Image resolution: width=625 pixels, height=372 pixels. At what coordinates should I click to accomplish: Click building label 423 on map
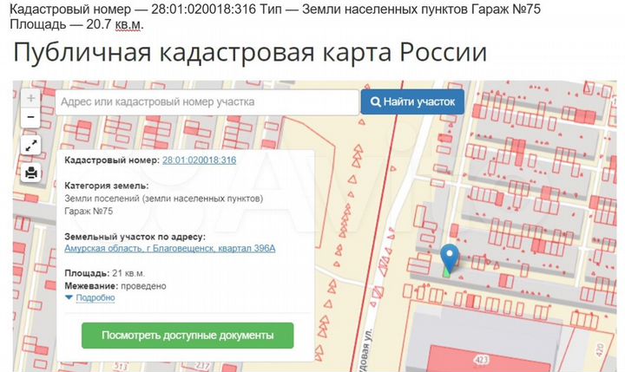click(x=481, y=360)
